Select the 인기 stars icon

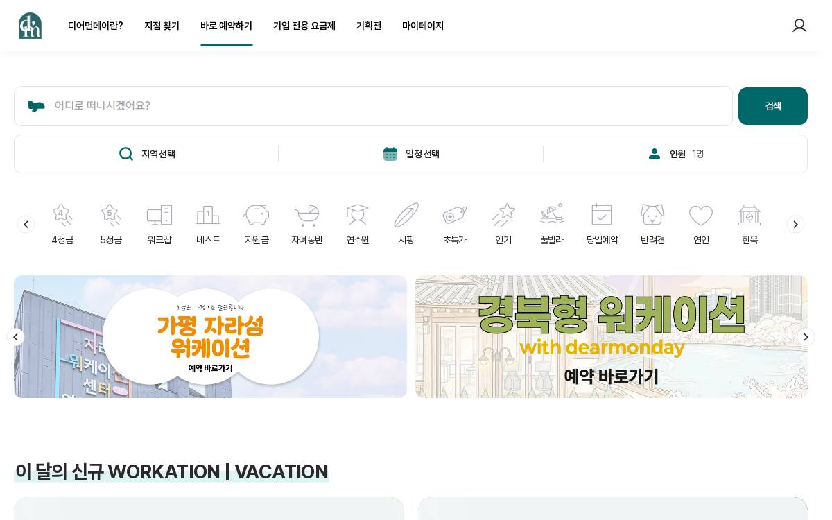click(x=503, y=215)
